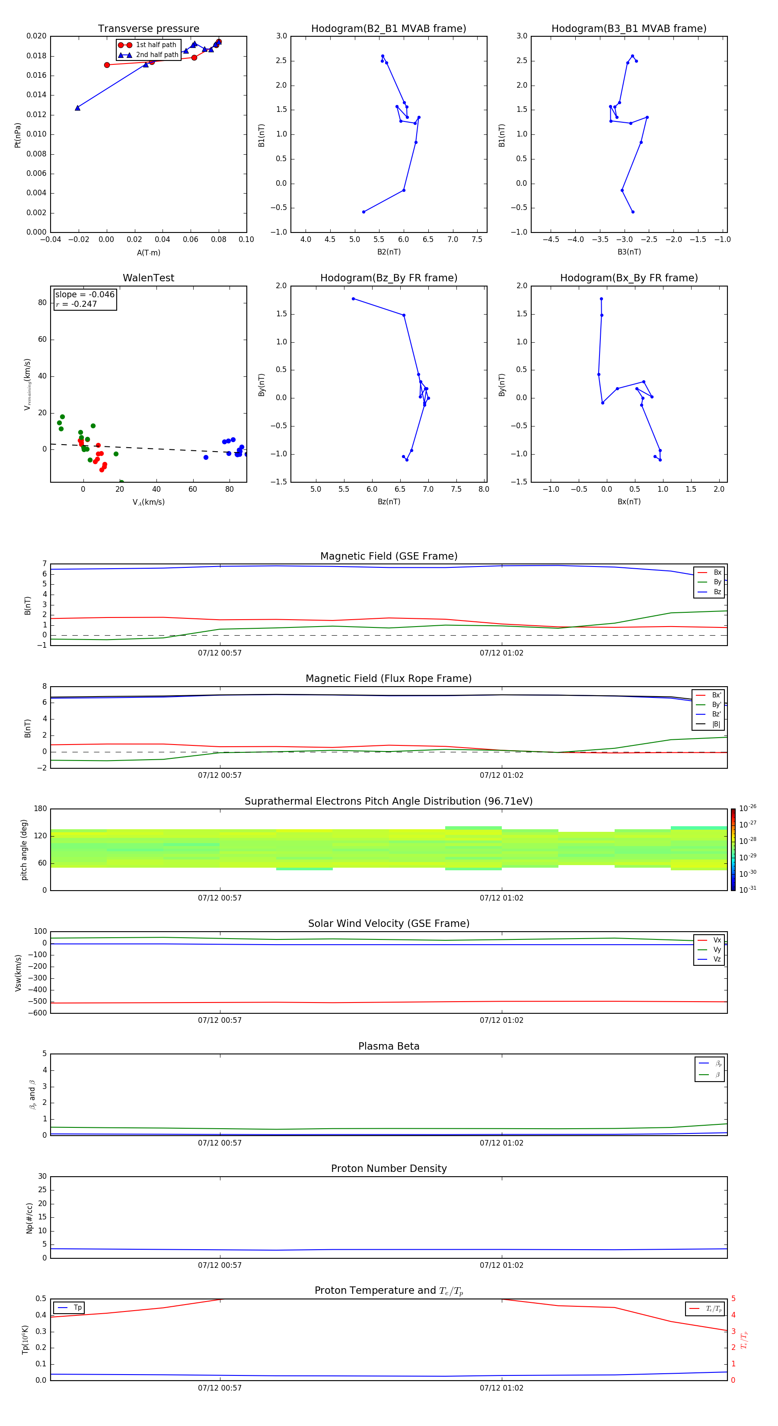Click the pitch angle colorbar scale

(x=733, y=850)
